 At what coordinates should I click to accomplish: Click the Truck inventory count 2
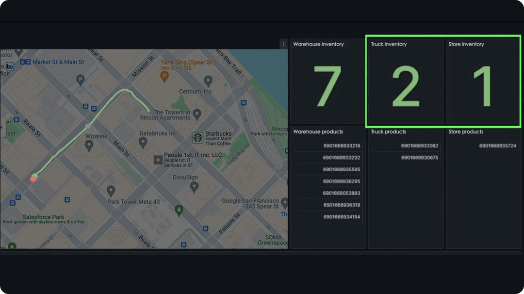pos(406,87)
